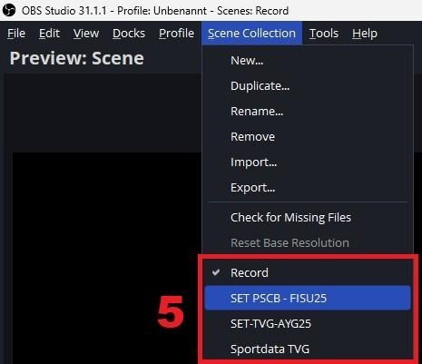
Task: Select Export... menu entry
Action: click(308, 188)
